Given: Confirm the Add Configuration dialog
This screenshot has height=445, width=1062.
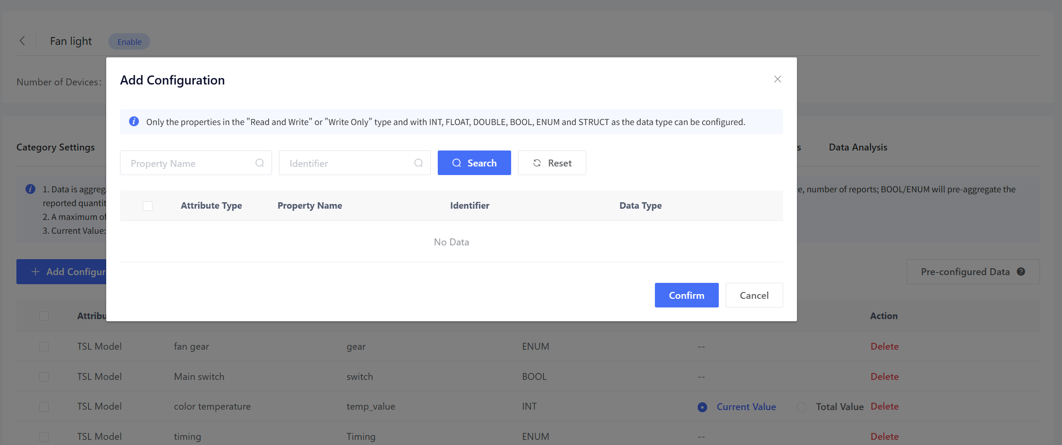Looking at the screenshot, I should tap(686, 295).
